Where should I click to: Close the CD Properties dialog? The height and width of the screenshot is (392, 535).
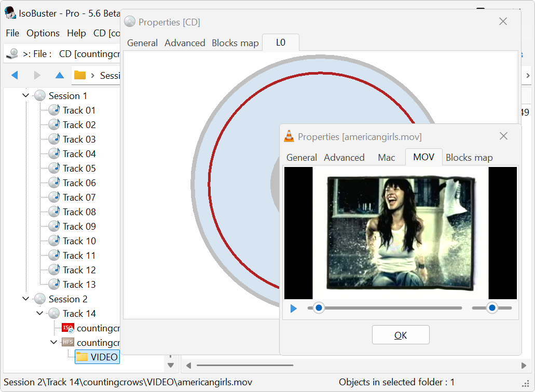click(x=503, y=21)
